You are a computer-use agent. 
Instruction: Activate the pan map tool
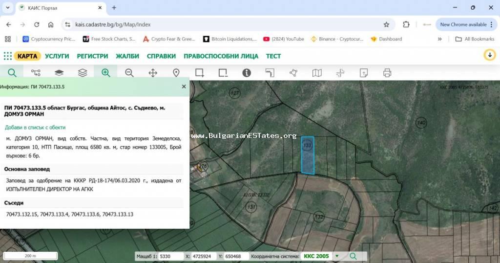tap(152, 73)
